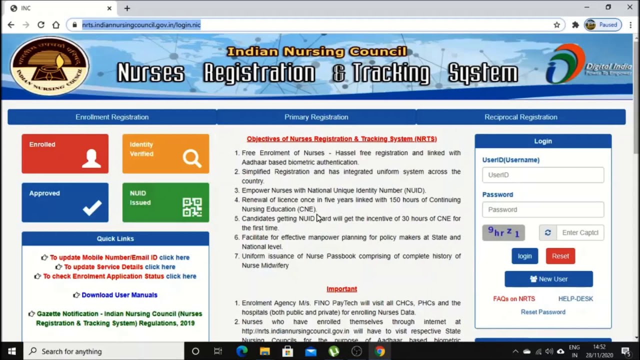Viewport: 640px width, 360px height.
Task: Open the Reset Password link
Action: tap(543, 312)
